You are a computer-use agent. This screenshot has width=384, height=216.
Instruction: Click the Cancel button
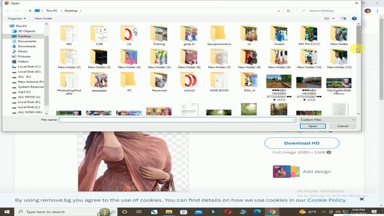[x=343, y=126]
